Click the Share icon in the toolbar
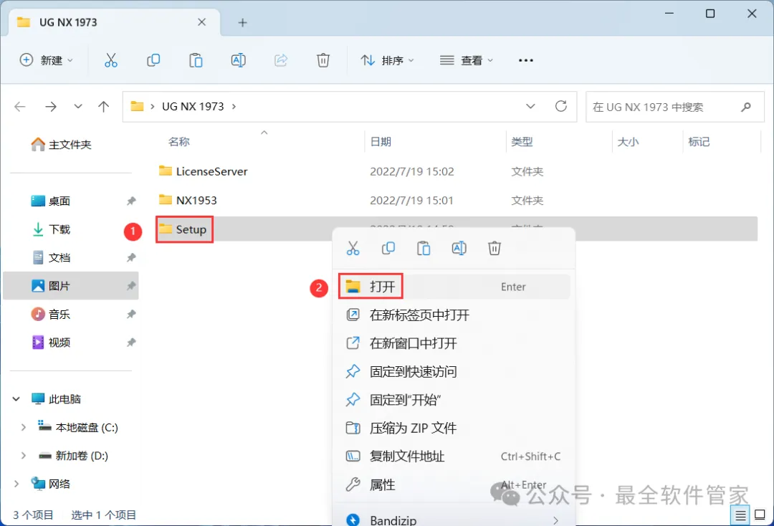Image resolution: width=774 pixels, height=526 pixels. (x=281, y=60)
